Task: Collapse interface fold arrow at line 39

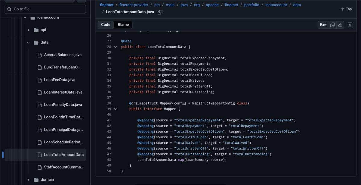Action: tap(116, 109)
